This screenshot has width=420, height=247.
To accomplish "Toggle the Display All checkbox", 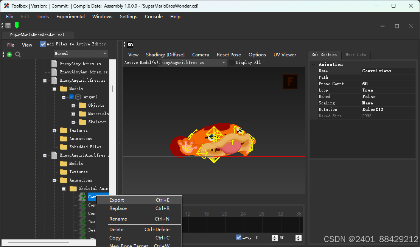I will 232,62.
